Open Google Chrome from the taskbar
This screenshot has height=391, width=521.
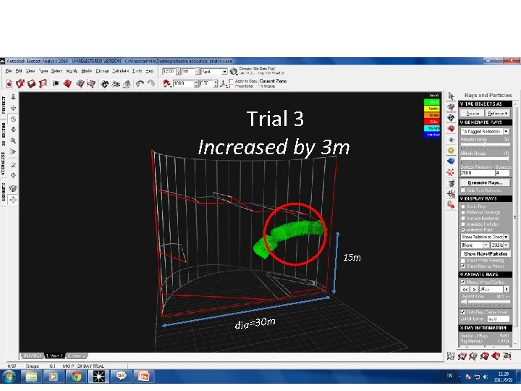pyautogui.click(x=77, y=377)
